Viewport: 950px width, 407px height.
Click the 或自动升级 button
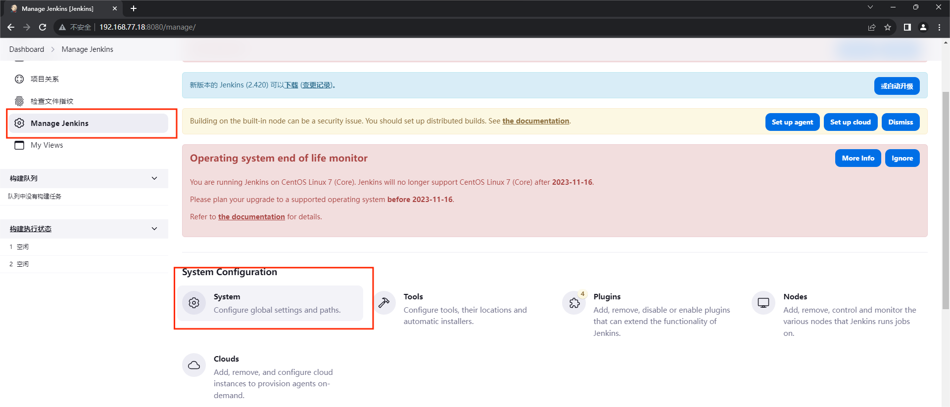point(897,86)
